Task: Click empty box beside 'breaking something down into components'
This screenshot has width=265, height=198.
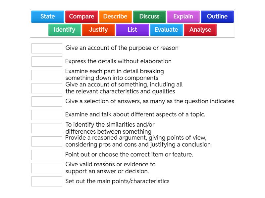Action: point(47,75)
